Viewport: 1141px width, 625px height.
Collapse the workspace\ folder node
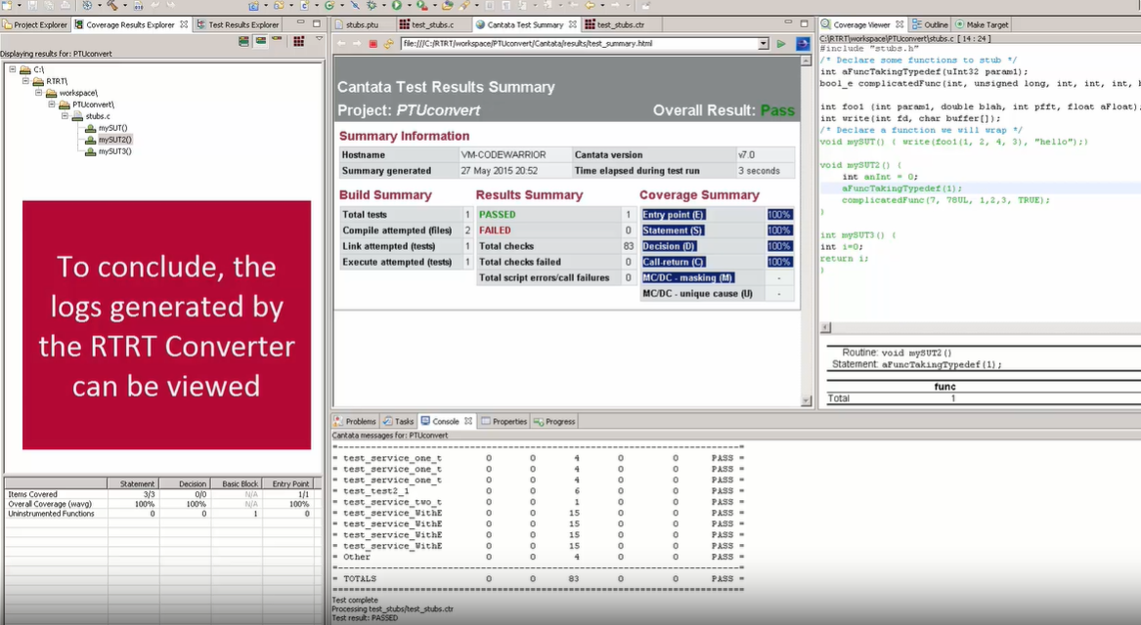(x=38, y=93)
